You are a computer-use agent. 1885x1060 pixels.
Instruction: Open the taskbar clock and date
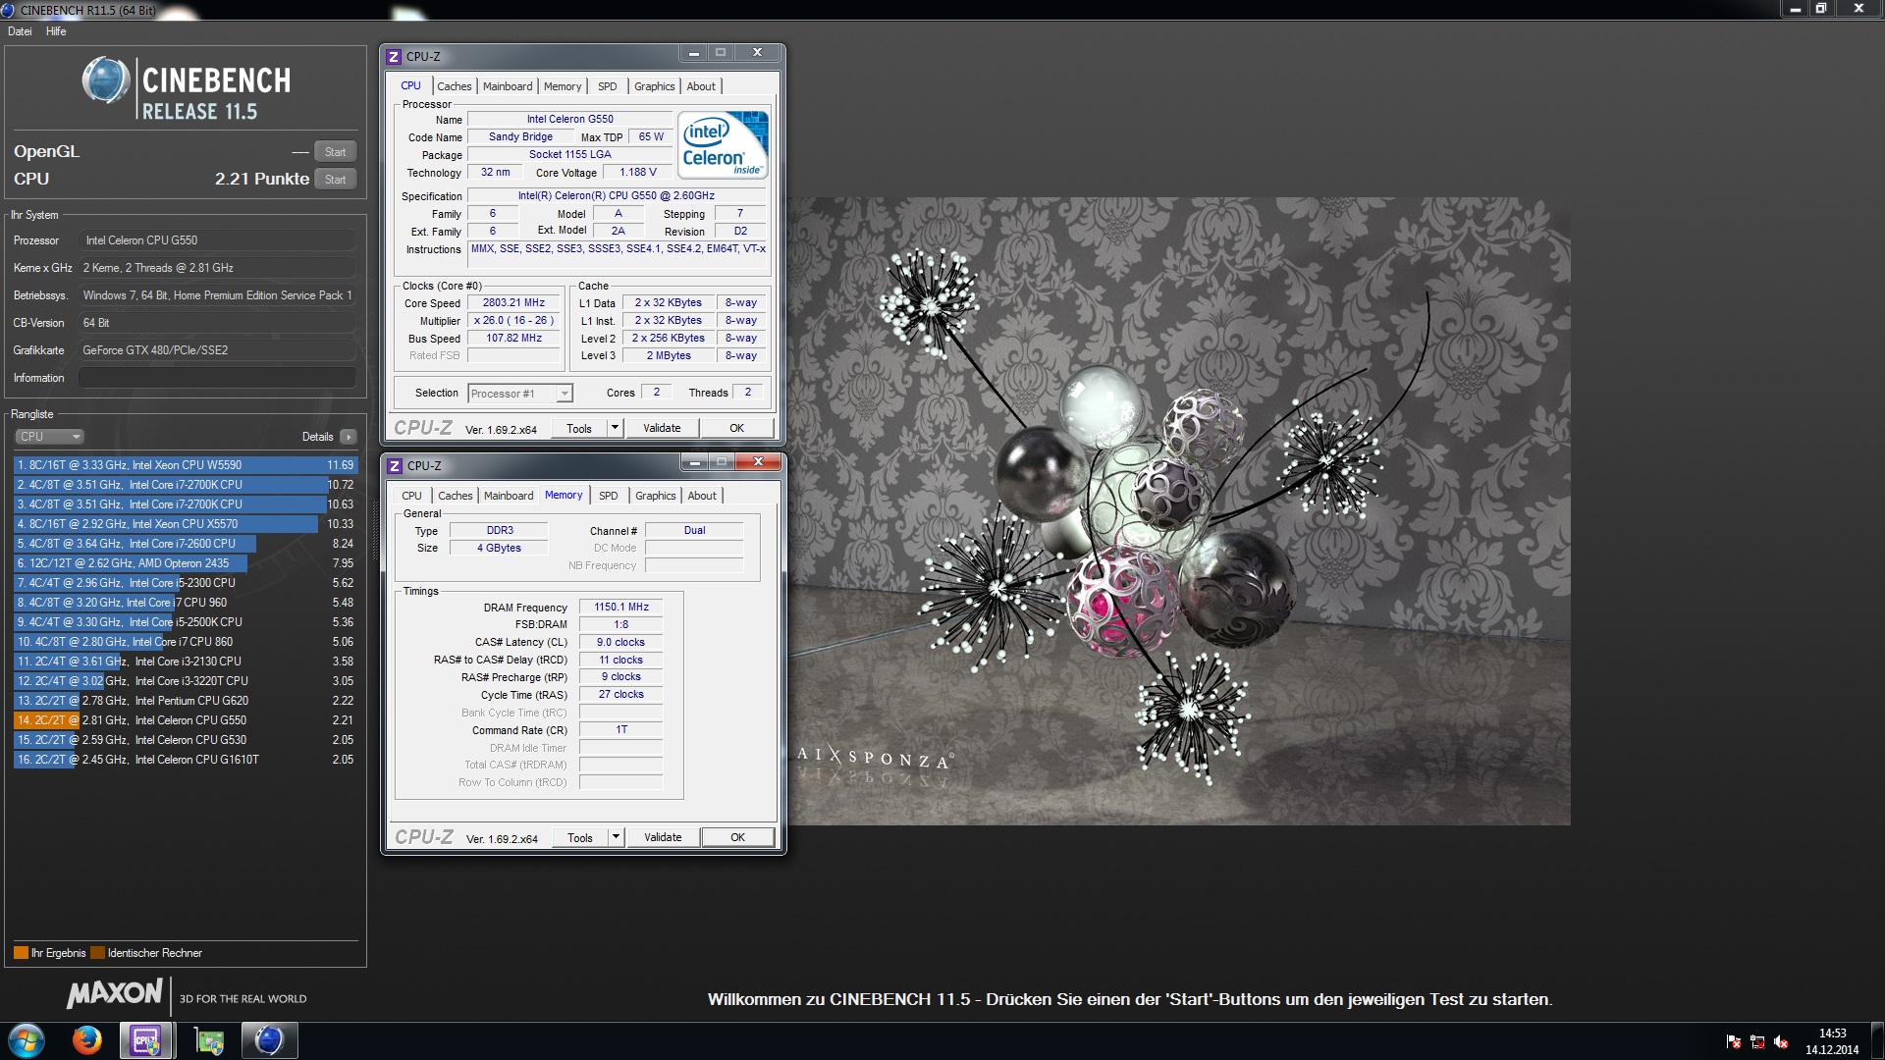point(1832,1041)
